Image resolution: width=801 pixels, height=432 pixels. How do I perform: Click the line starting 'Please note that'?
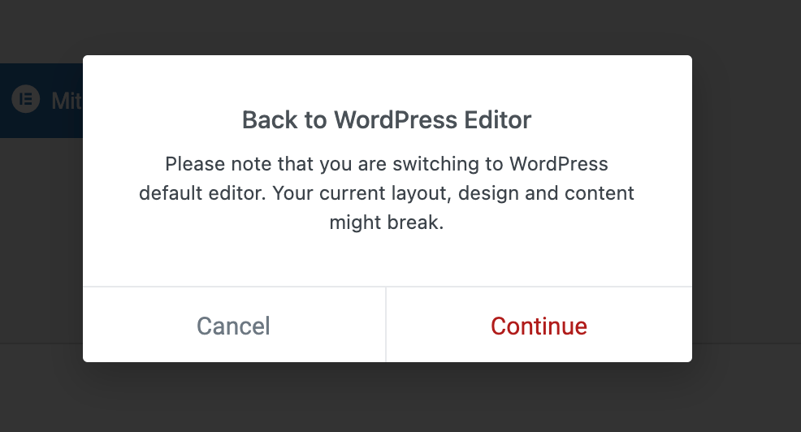click(387, 164)
